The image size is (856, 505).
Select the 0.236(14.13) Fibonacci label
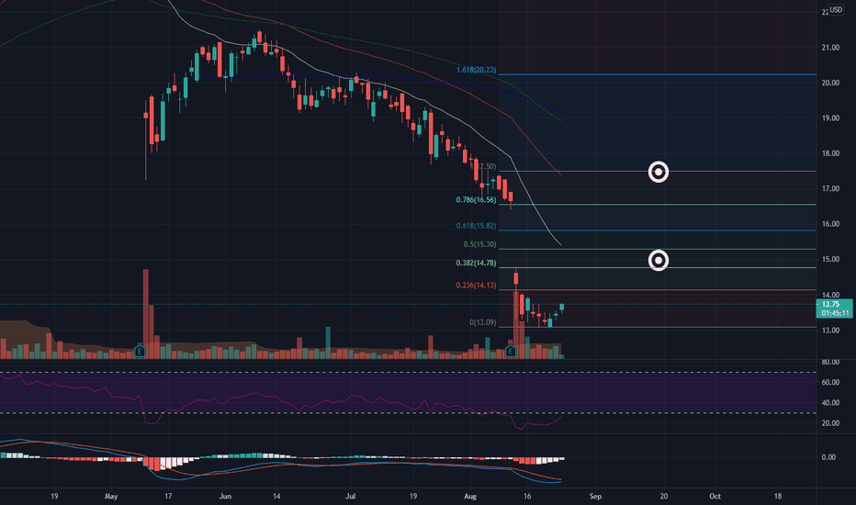click(x=476, y=285)
